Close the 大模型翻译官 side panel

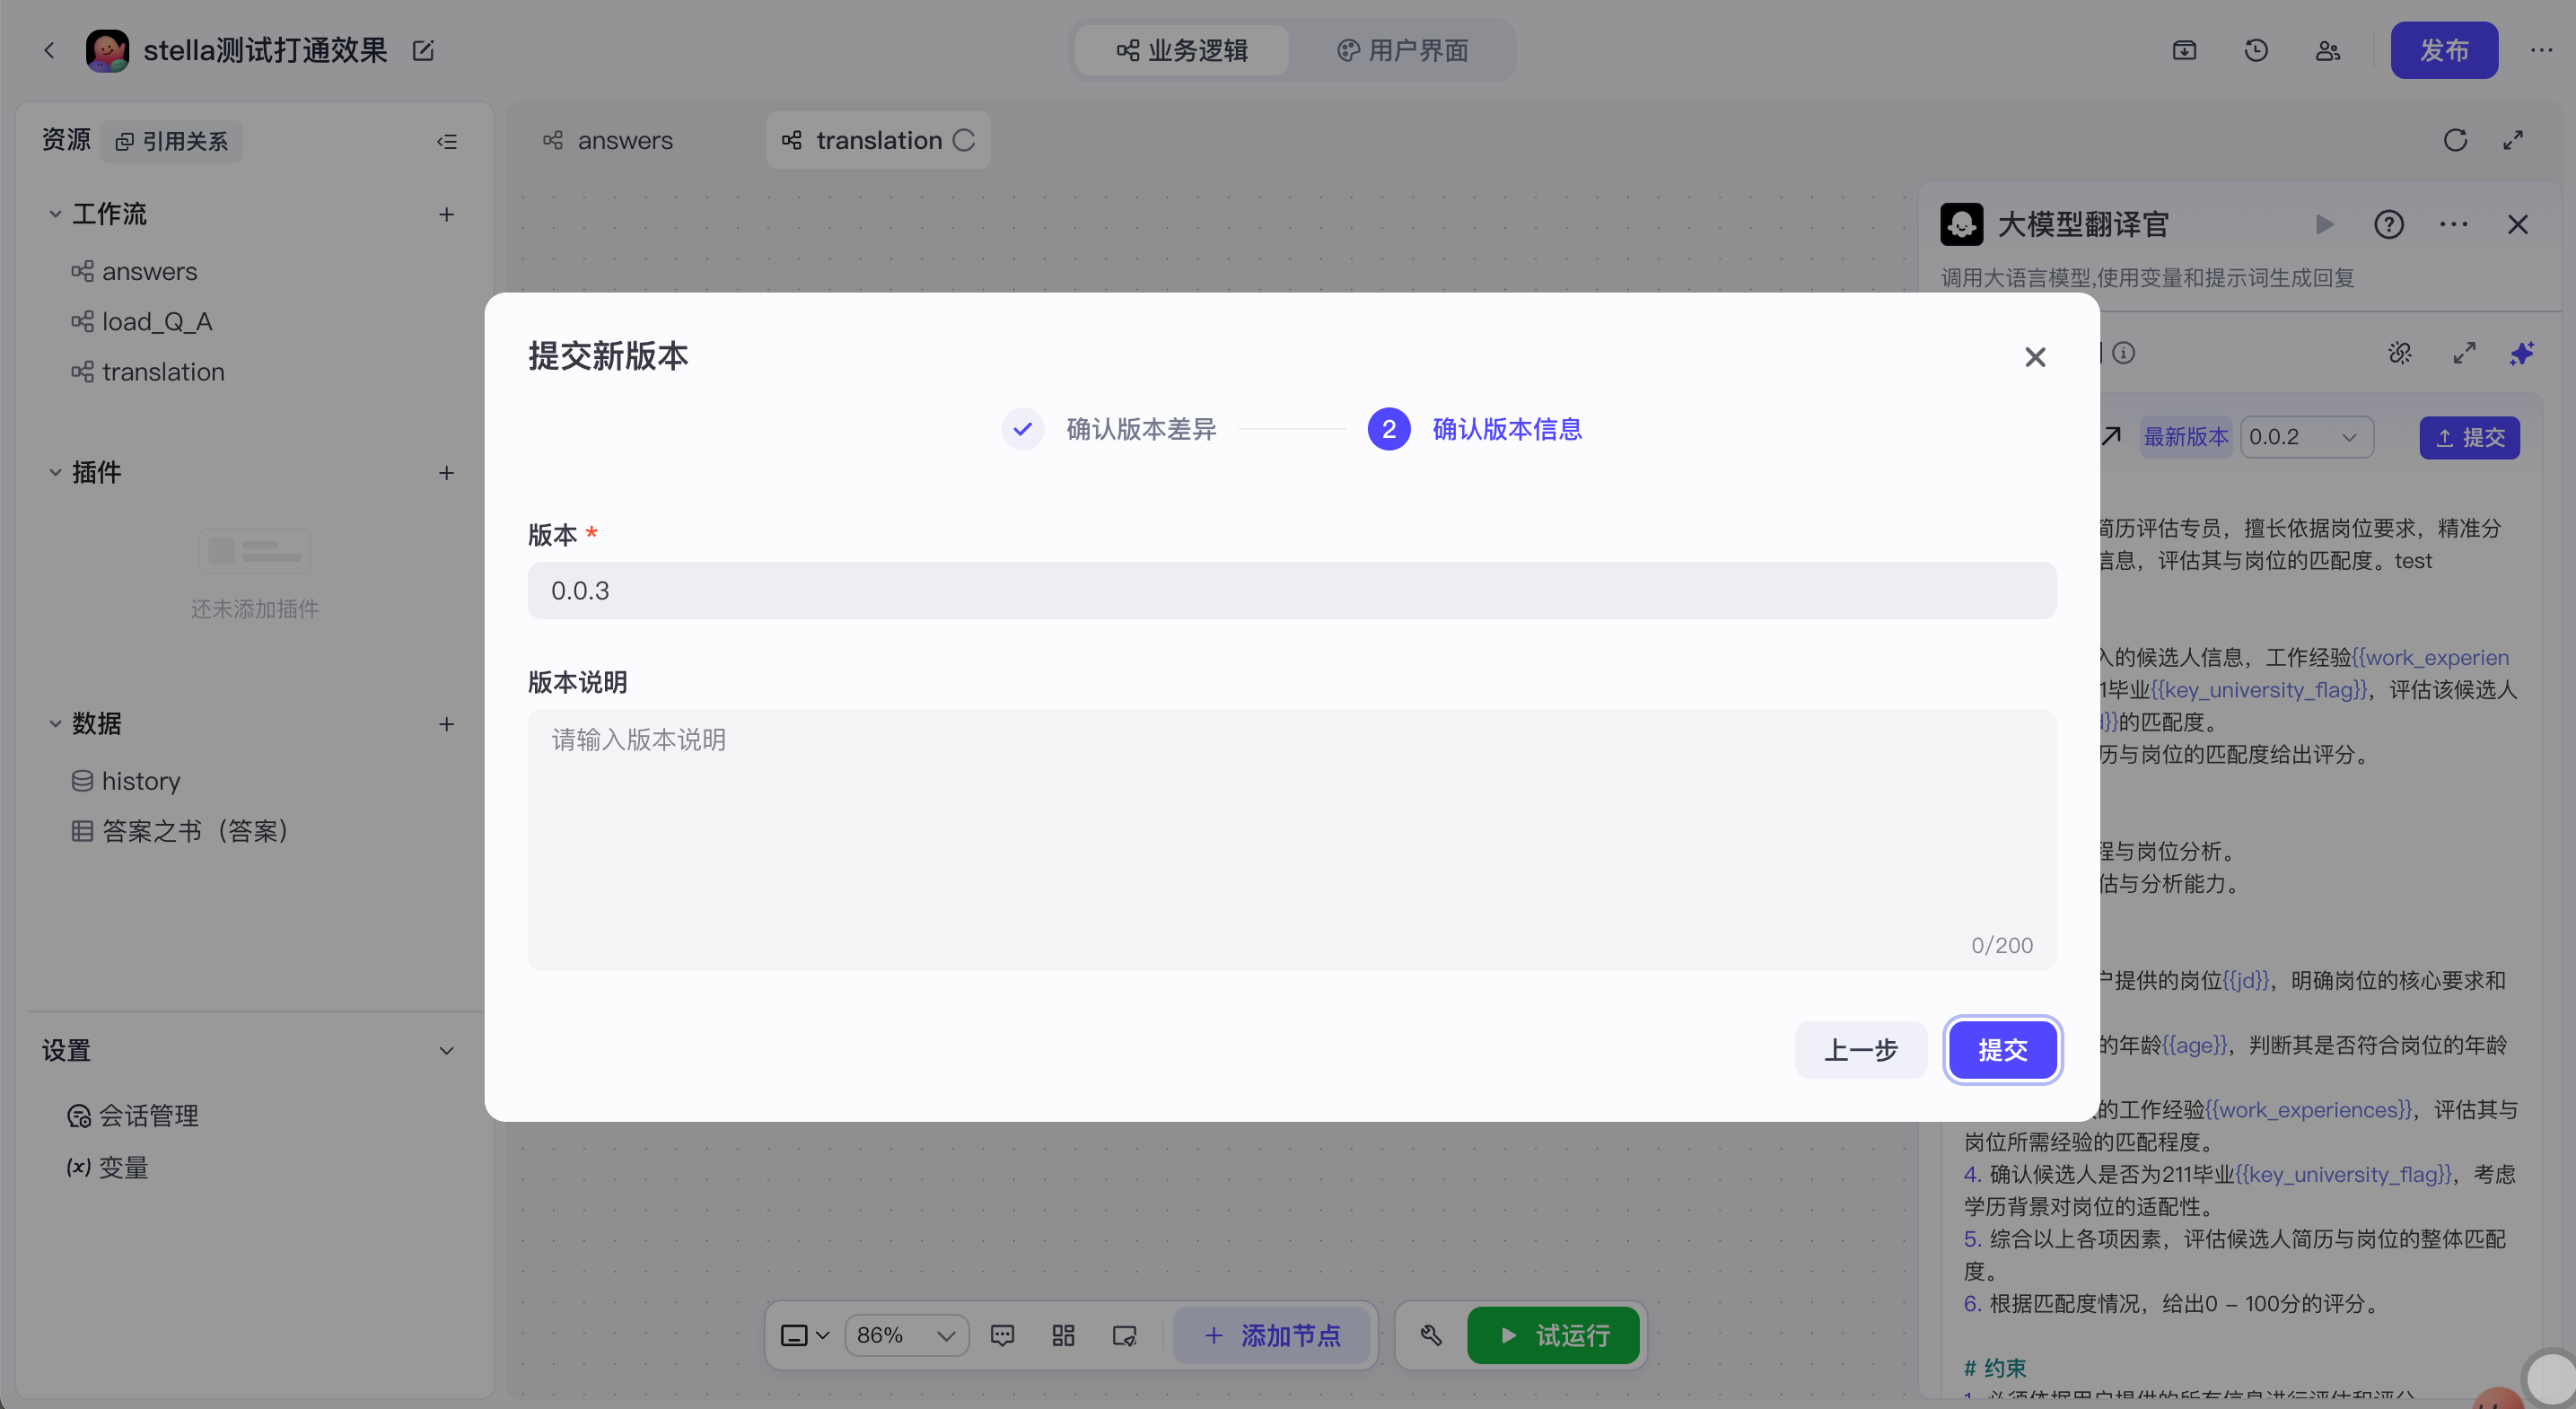2517,224
